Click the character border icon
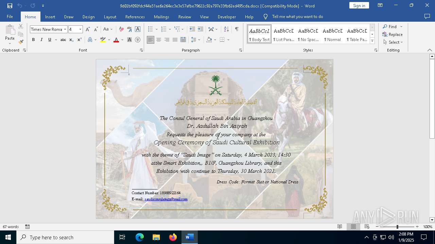The width and height of the screenshot is (435, 244). coord(138,29)
